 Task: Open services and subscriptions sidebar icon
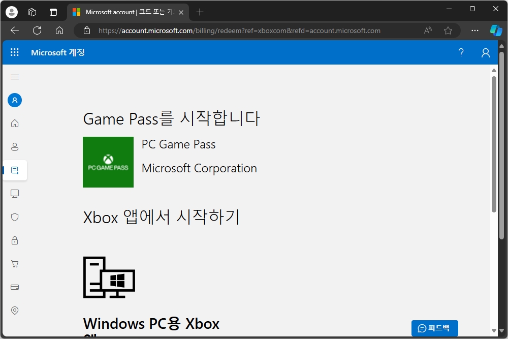pos(15,170)
